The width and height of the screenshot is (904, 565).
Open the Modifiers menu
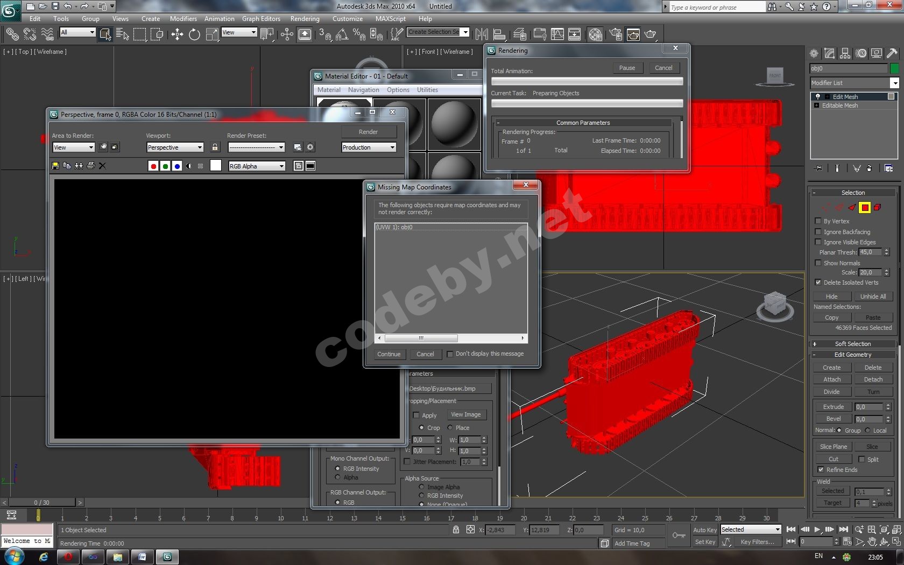coord(183,18)
